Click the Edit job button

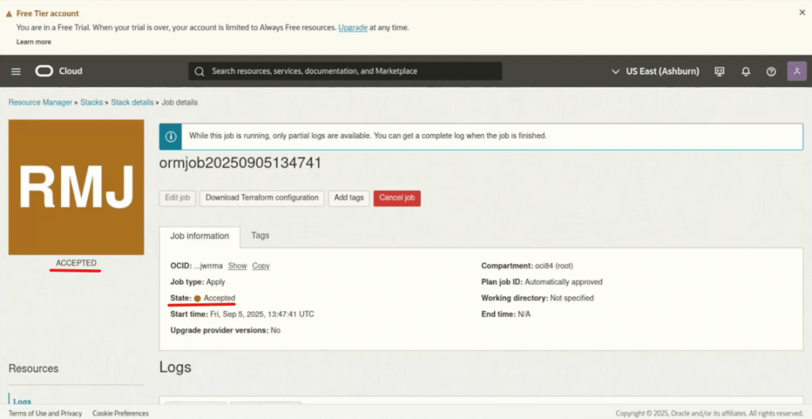click(x=178, y=198)
